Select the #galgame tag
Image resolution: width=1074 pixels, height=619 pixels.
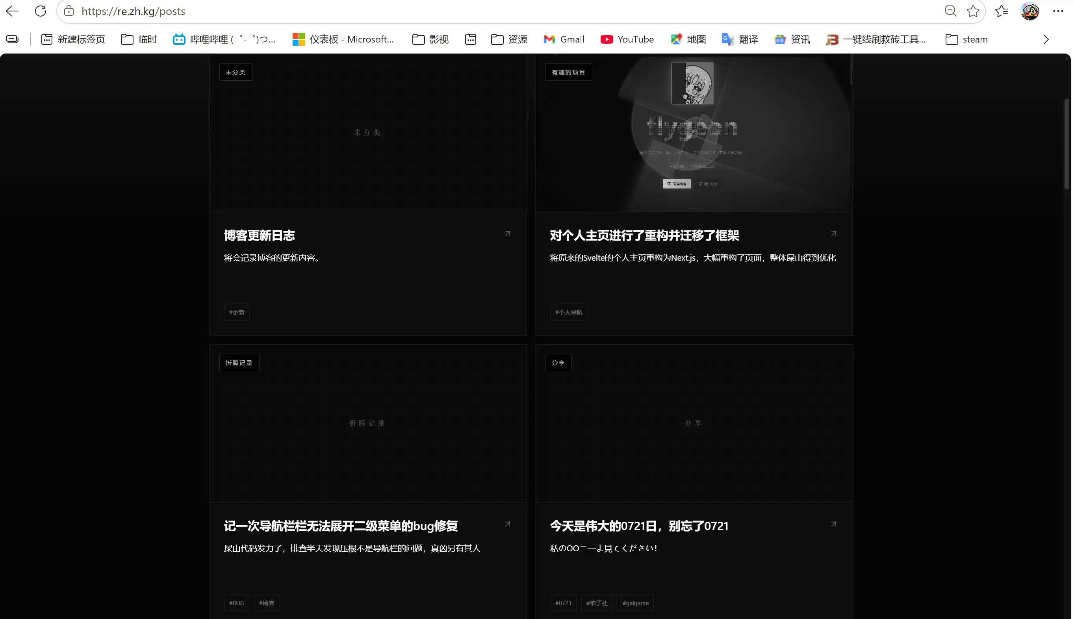635,603
